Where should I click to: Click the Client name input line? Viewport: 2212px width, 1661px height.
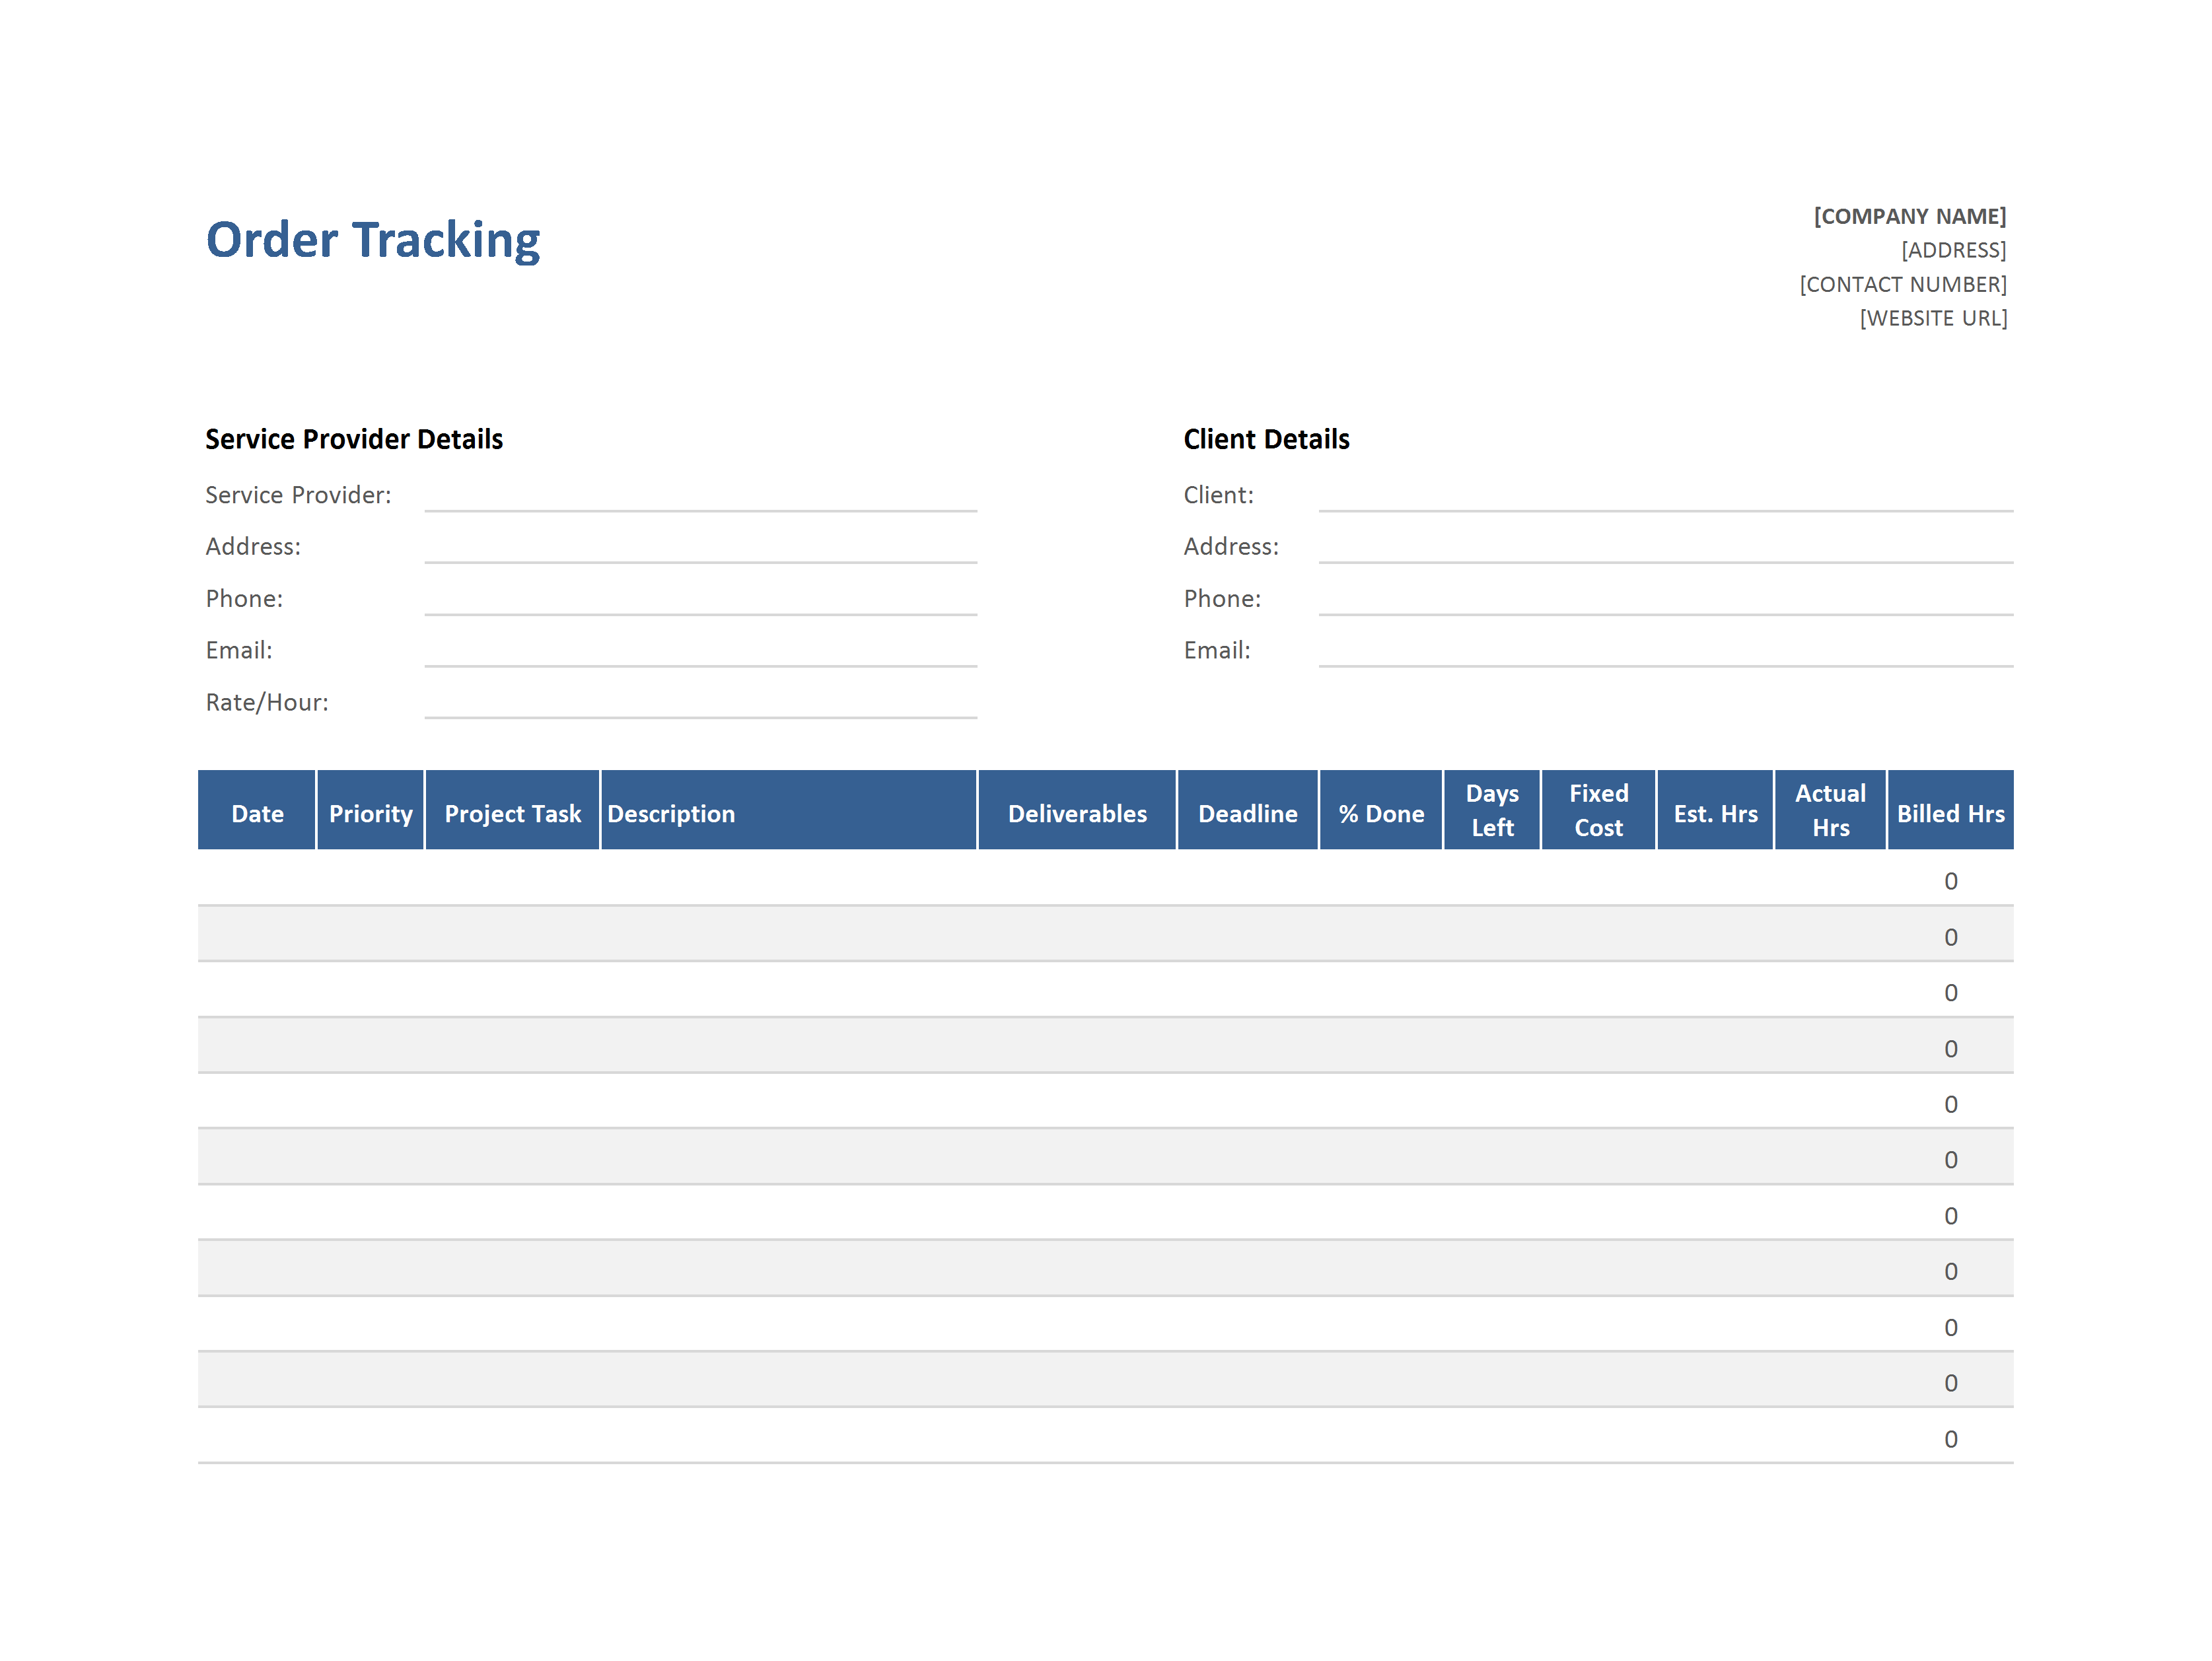1665,496
